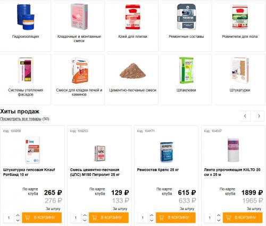Open the Гидроизоляция category image
The image size is (266, 226).
point(26,17)
